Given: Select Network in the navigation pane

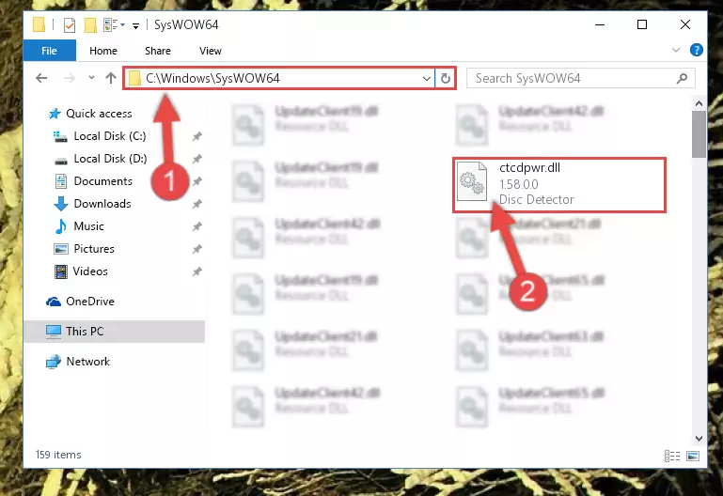Looking at the screenshot, I should (88, 362).
